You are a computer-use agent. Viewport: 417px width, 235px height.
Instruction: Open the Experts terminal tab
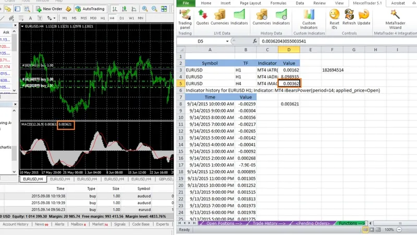(163, 225)
